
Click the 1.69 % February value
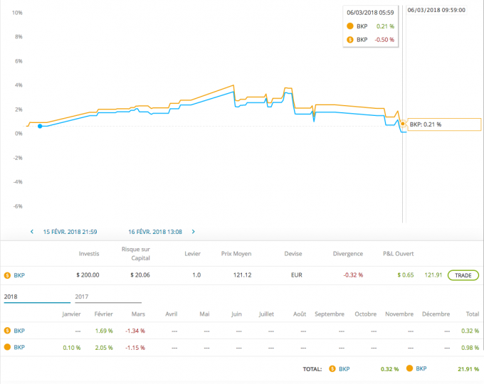104,331
